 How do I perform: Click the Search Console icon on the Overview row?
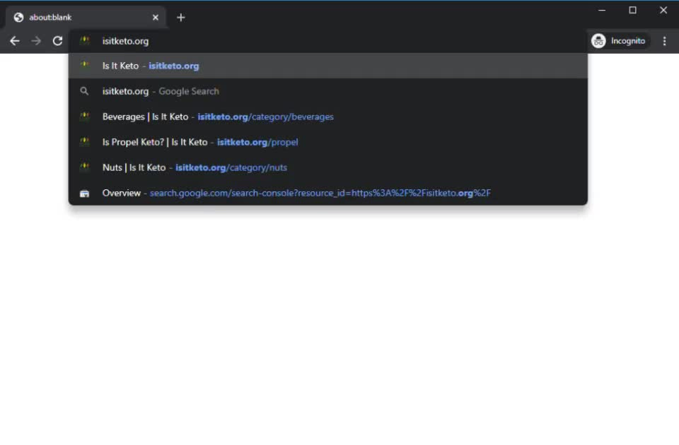click(x=84, y=194)
